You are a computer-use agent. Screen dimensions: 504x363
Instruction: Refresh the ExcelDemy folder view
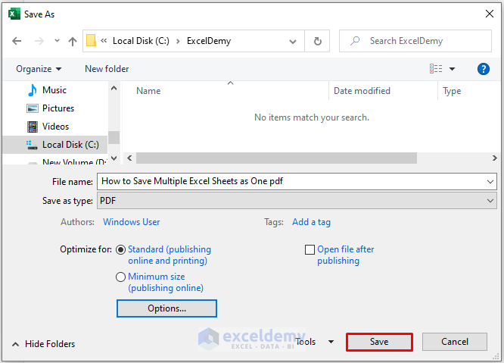click(x=318, y=41)
